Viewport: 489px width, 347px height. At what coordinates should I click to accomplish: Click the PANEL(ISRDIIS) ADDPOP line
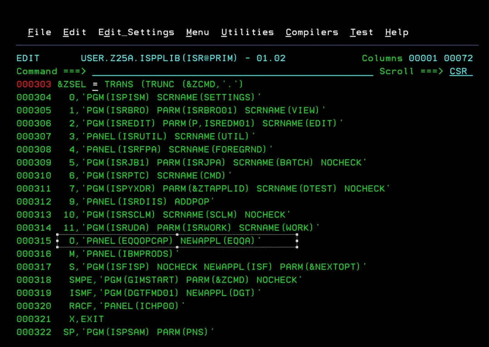point(141,202)
